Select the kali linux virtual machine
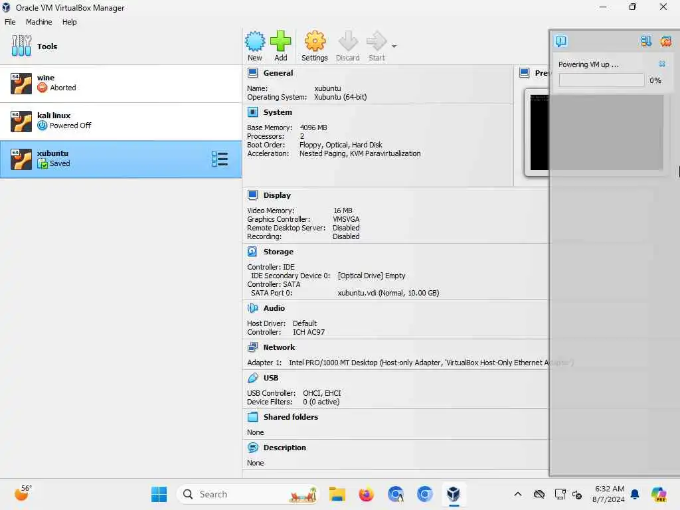680x510 pixels. pos(121,122)
